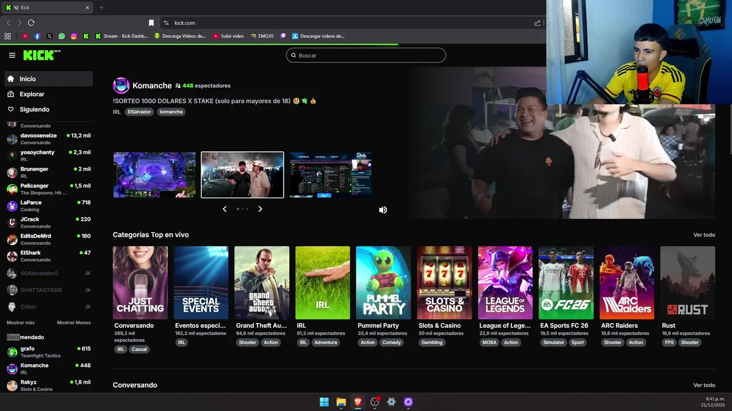Open davooxeneize channel in sidebar
Screen dimensions: 732x411
click(x=49, y=139)
